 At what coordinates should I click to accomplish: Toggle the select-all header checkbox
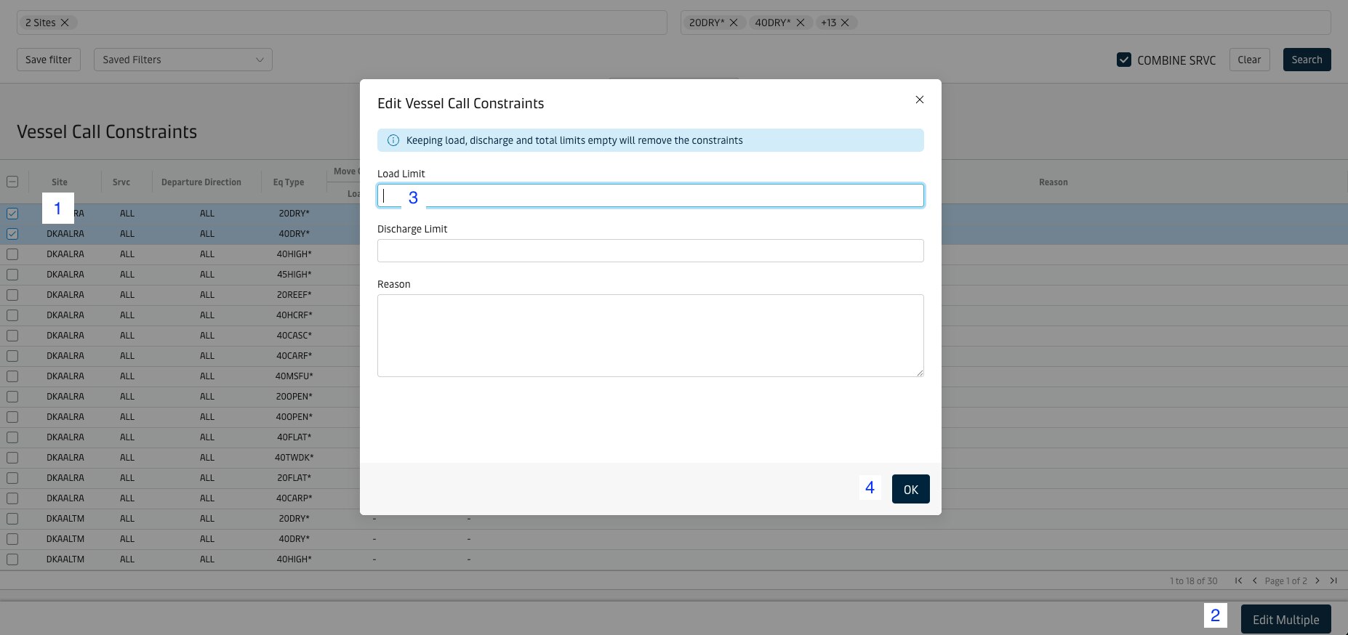point(12,182)
